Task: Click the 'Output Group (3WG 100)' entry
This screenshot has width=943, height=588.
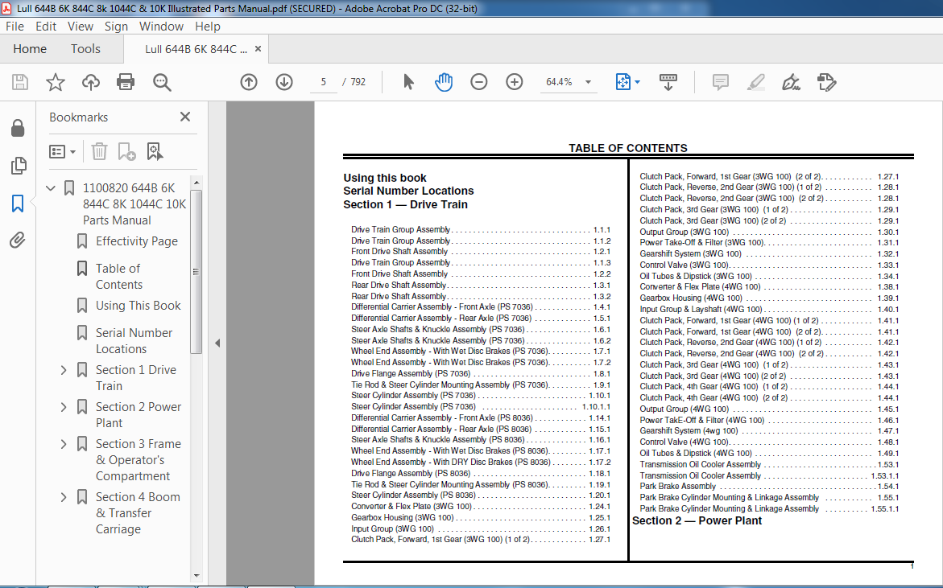Action: [x=769, y=232]
